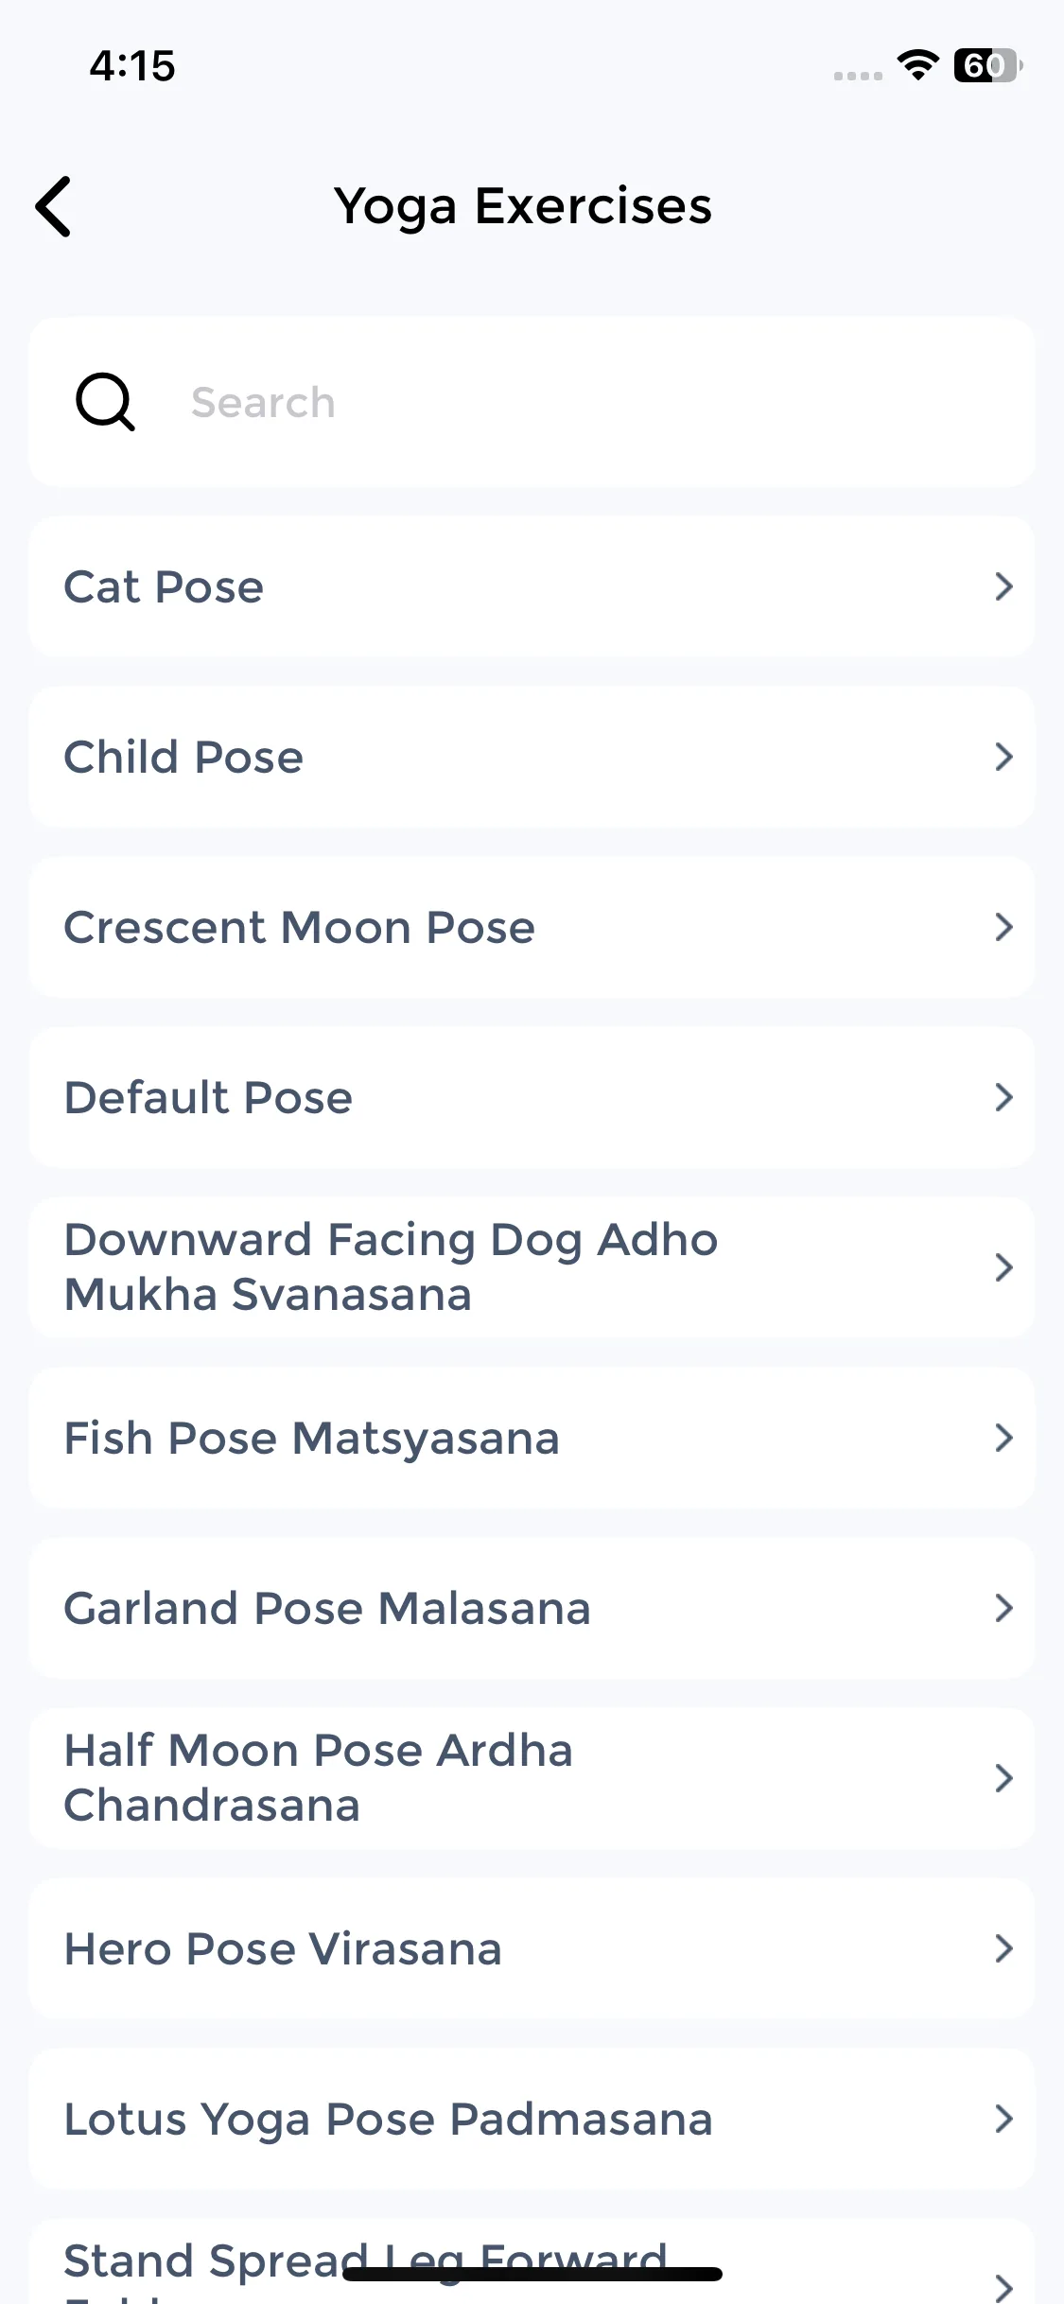Tap the Default Pose chevron arrow
Screen dimensions: 1064x2304
click(1003, 1097)
